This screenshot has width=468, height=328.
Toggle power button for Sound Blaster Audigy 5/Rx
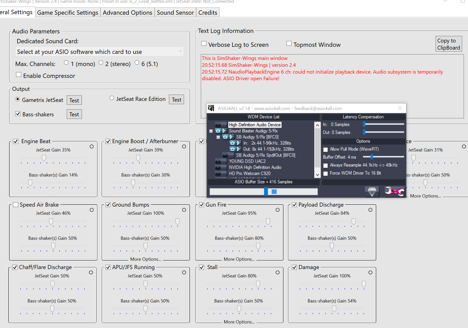click(x=218, y=131)
